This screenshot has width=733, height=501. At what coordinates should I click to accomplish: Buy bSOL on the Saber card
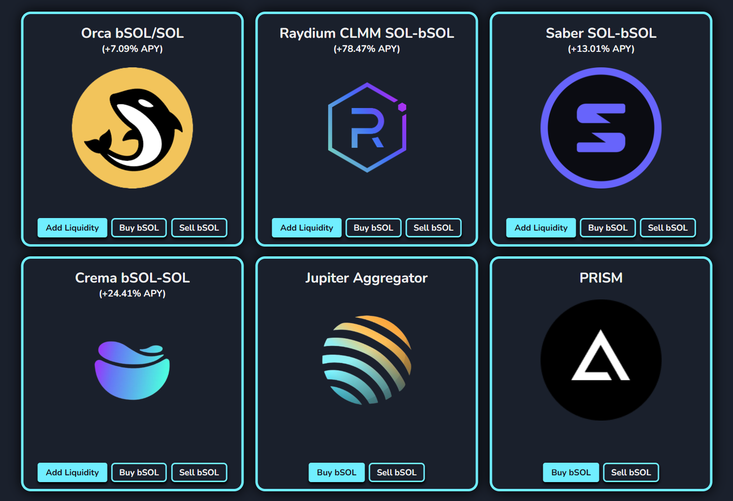pos(608,228)
